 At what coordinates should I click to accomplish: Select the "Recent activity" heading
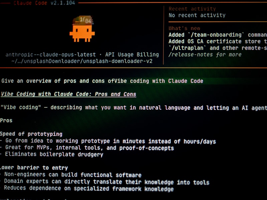point(192,9)
